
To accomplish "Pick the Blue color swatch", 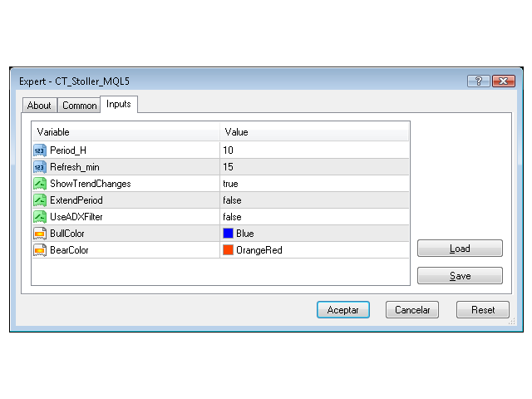I will point(228,234).
